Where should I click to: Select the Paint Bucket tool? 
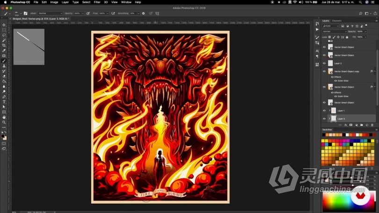[4, 81]
